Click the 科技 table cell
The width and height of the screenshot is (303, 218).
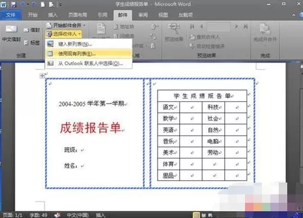213,107
